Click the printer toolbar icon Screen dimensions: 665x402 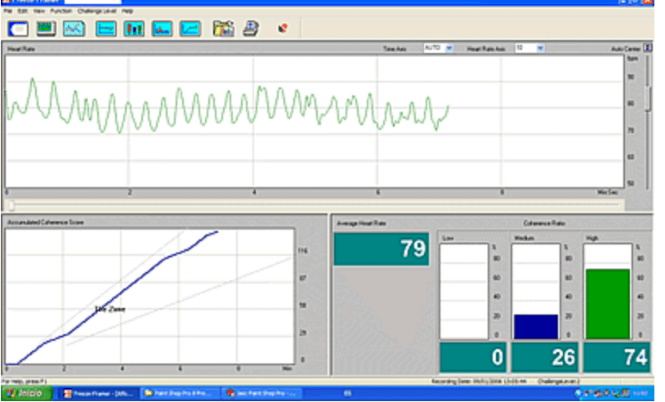coord(252,29)
